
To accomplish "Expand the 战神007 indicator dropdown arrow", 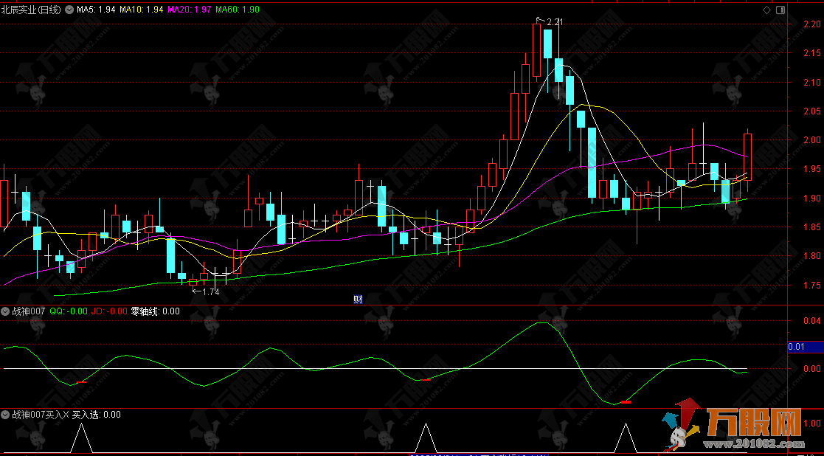I will point(6,311).
